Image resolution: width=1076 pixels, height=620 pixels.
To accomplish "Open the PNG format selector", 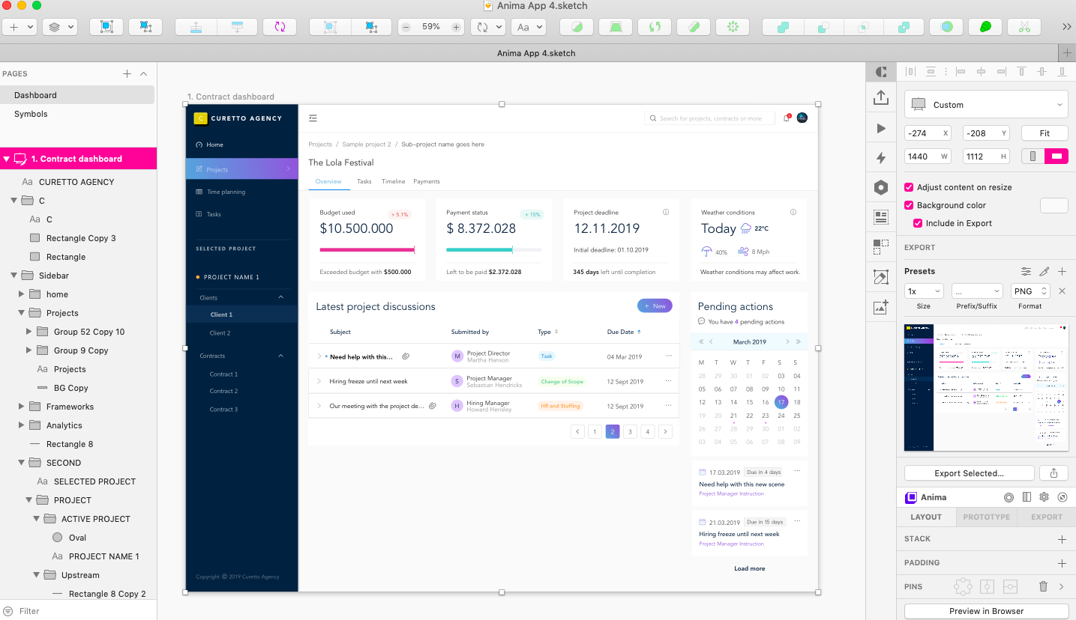I will coord(1030,291).
